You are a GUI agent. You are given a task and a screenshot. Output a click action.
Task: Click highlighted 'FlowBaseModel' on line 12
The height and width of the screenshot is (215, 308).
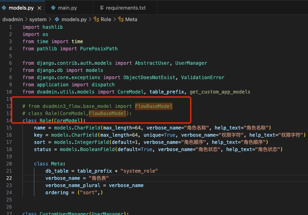154,106
